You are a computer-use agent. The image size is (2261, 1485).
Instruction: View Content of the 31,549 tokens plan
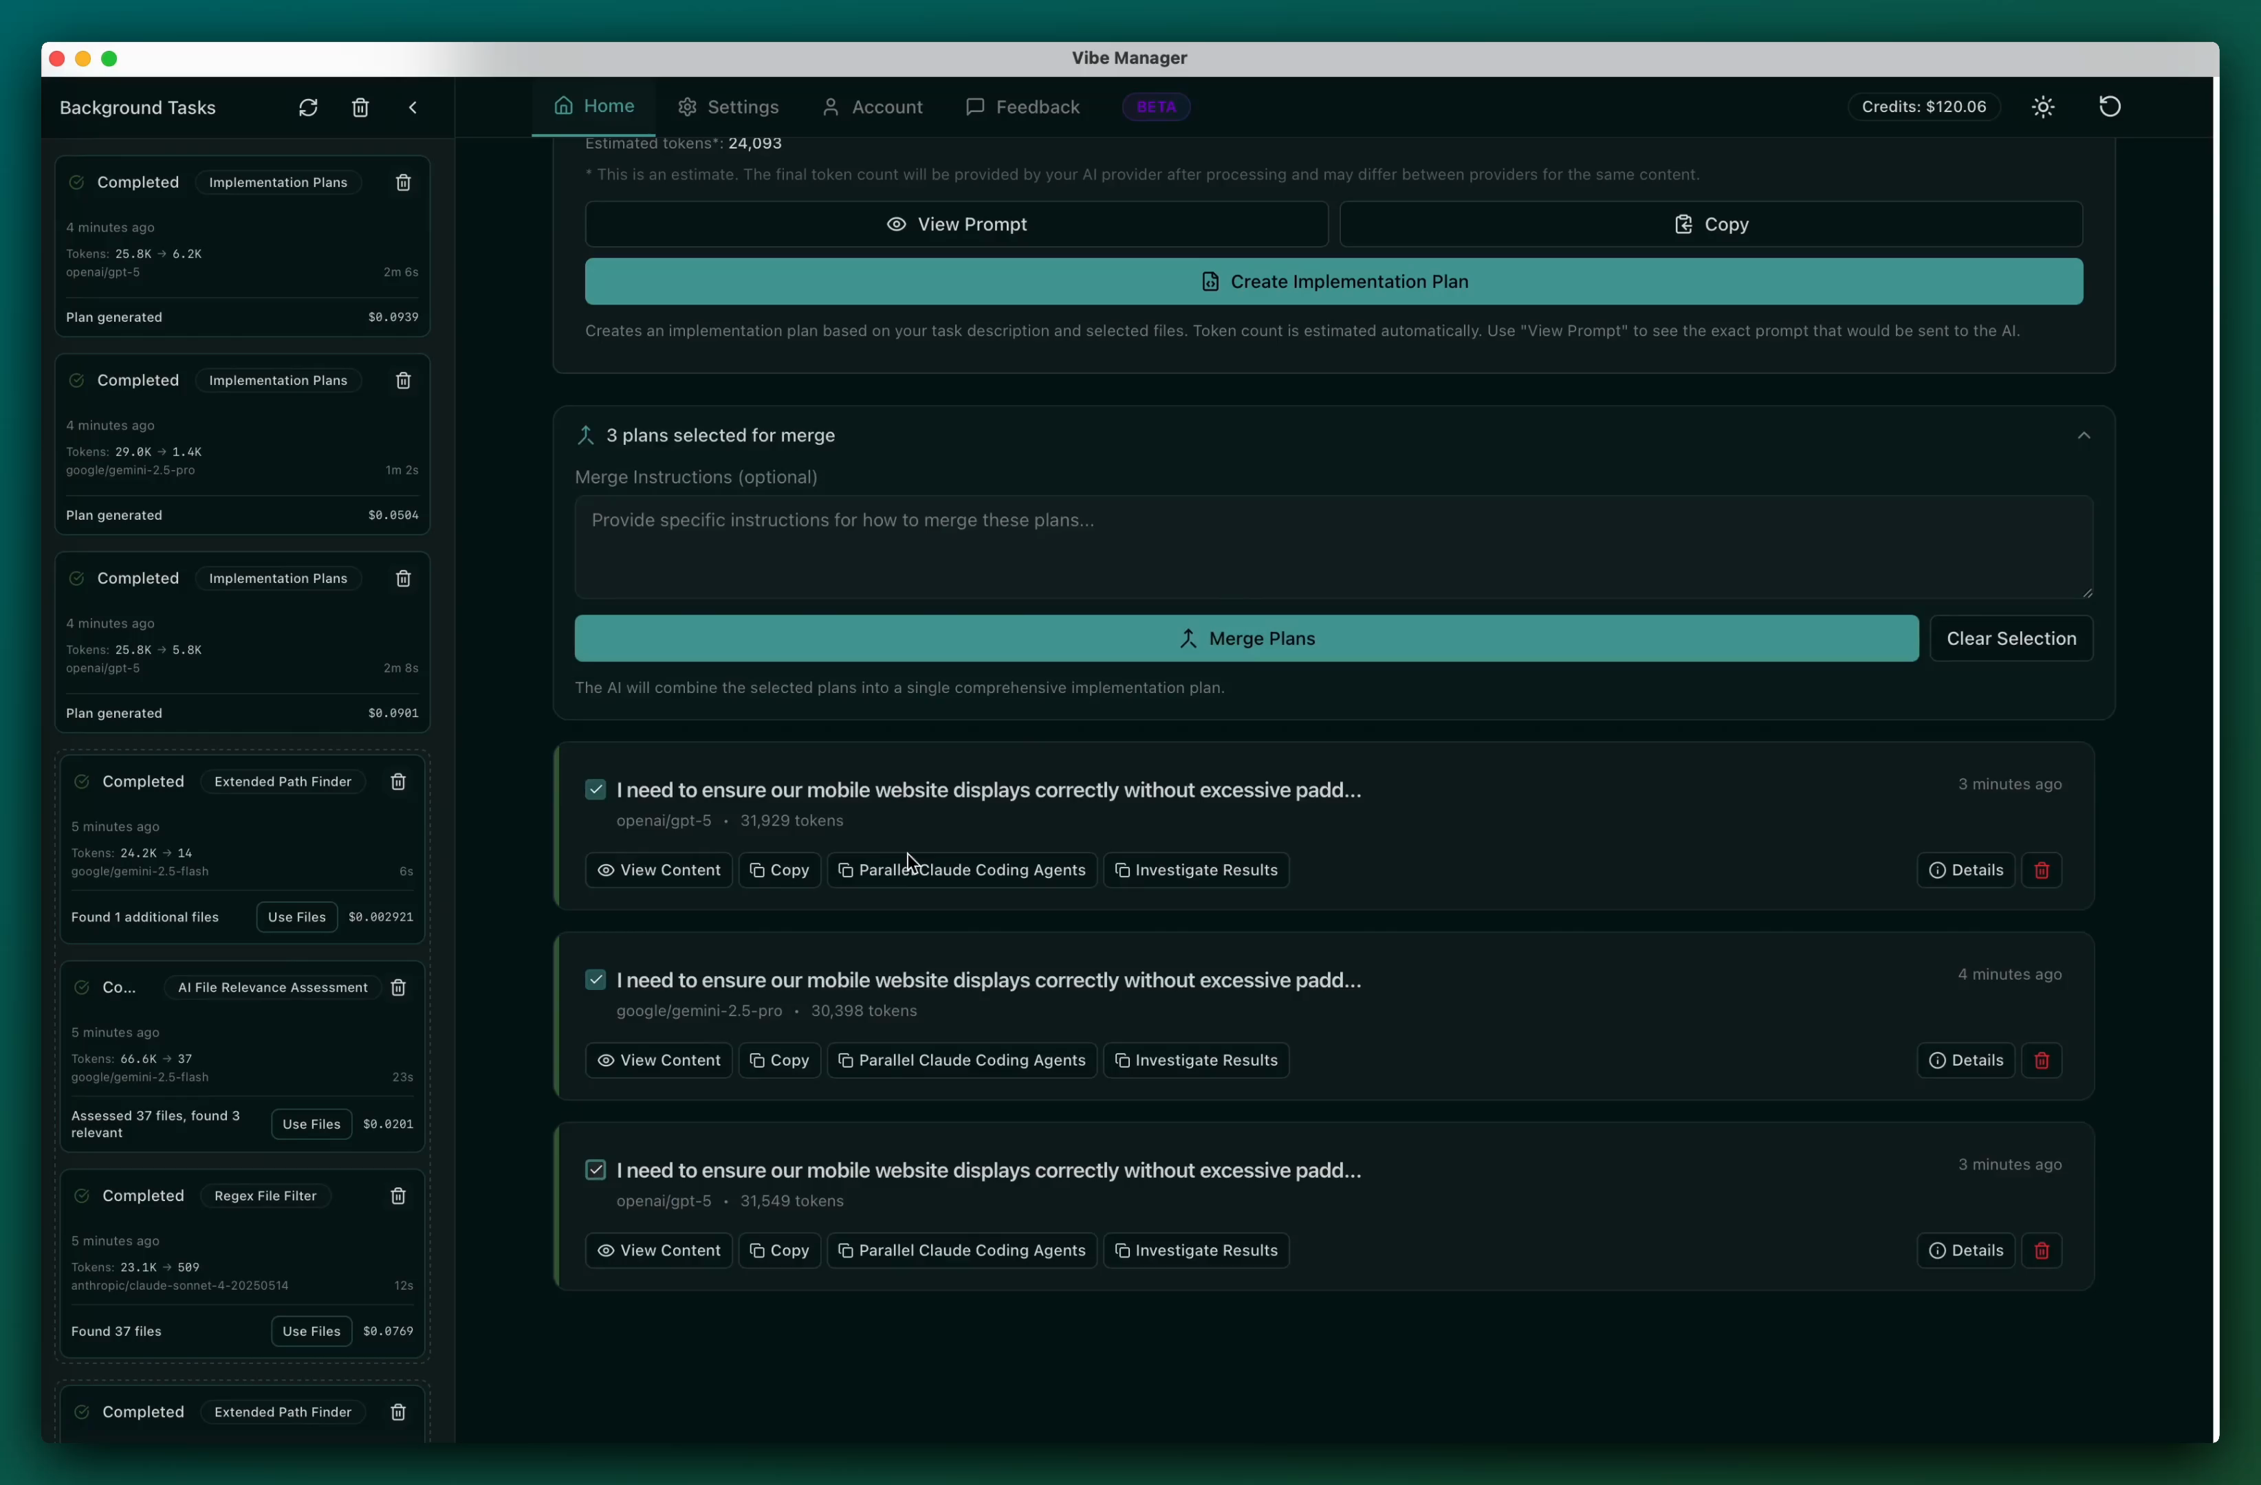pyautogui.click(x=659, y=1251)
